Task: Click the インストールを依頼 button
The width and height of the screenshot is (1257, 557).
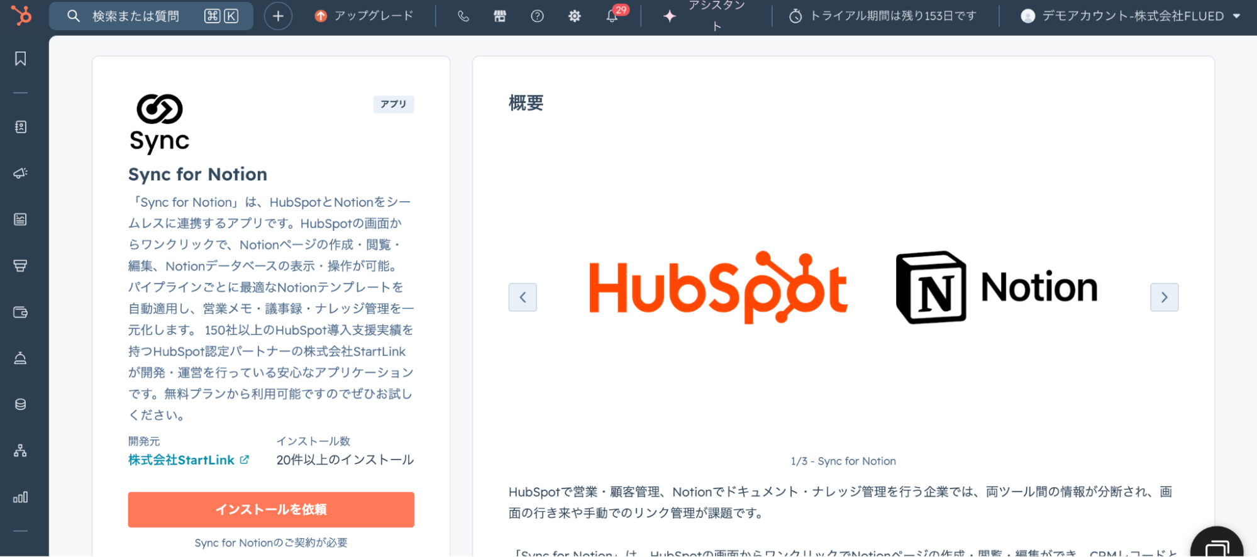Action: [x=271, y=509]
